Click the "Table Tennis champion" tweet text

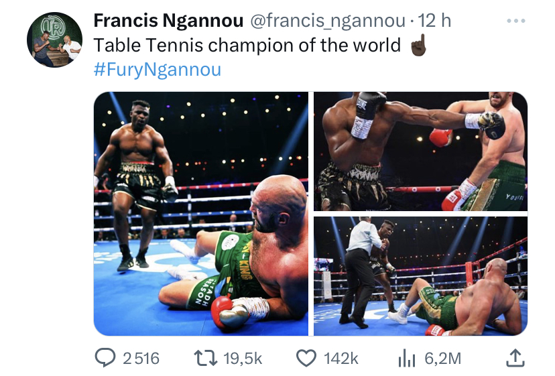pos(247,46)
